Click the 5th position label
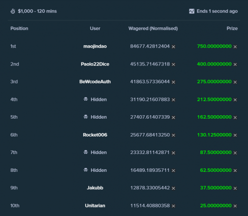Screen dimensions: 248x216 14,117
